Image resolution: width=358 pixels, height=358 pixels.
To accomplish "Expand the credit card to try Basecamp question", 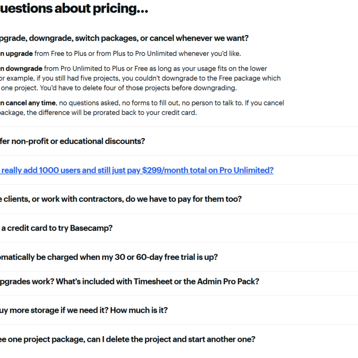I will 56,228.
